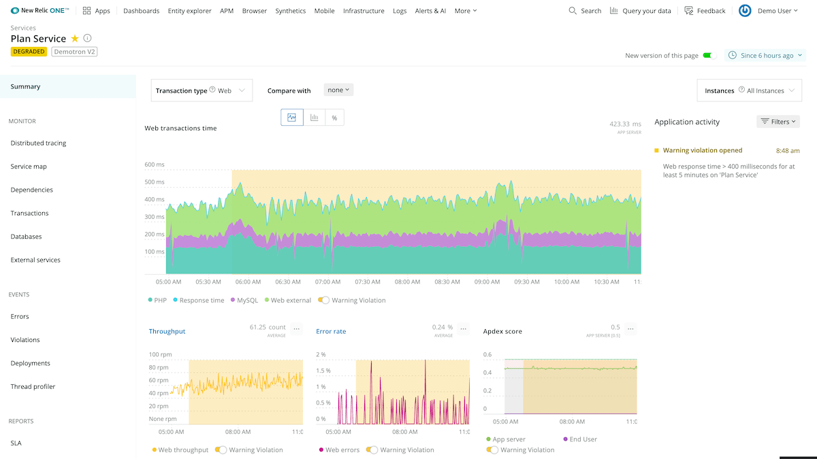
Task: Favorite Plan Service with the star icon
Action: coord(75,39)
